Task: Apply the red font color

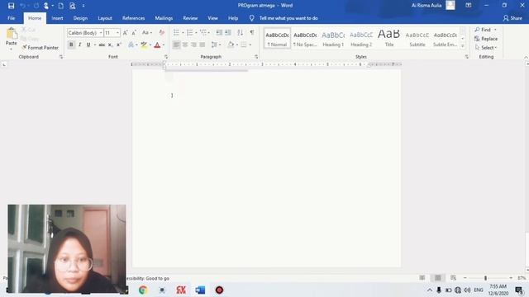Action: (x=157, y=45)
